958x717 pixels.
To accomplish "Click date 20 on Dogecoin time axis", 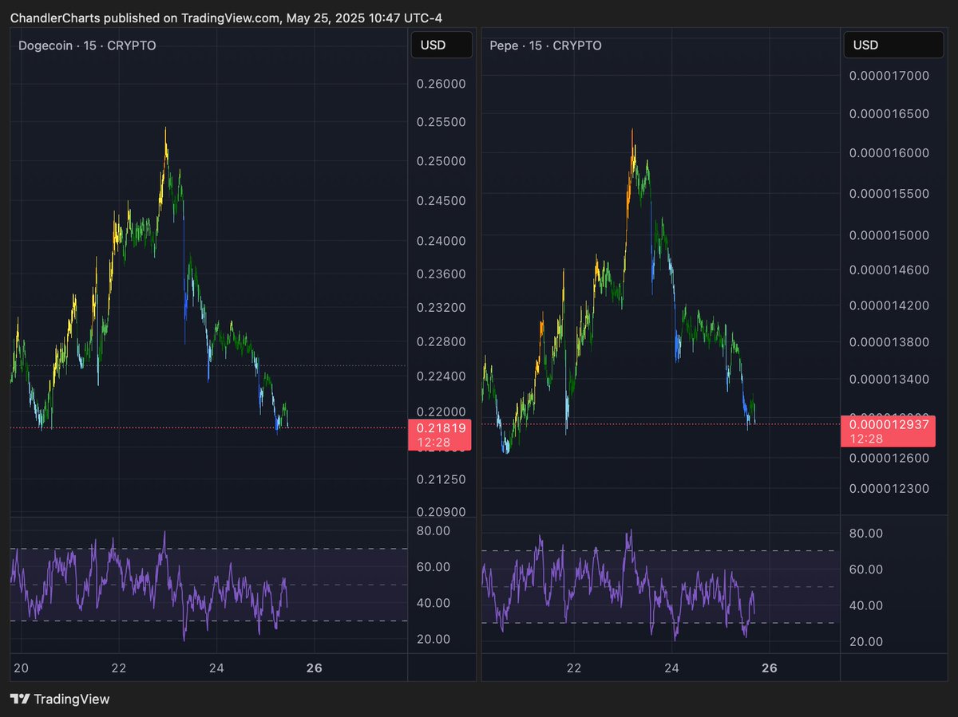I will click(x=22, y=668).
